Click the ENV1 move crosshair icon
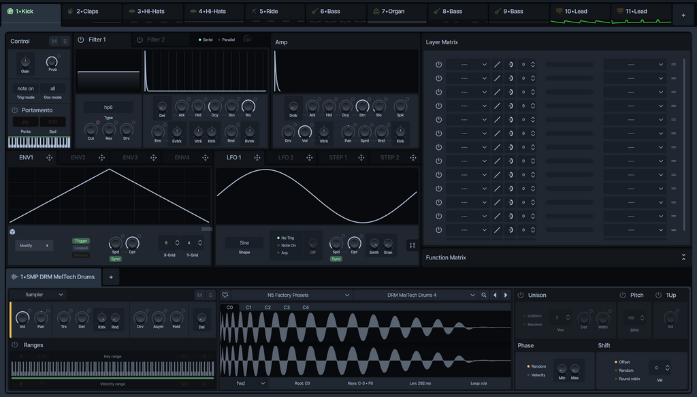The image size is (697, 397). coord(49,157)
